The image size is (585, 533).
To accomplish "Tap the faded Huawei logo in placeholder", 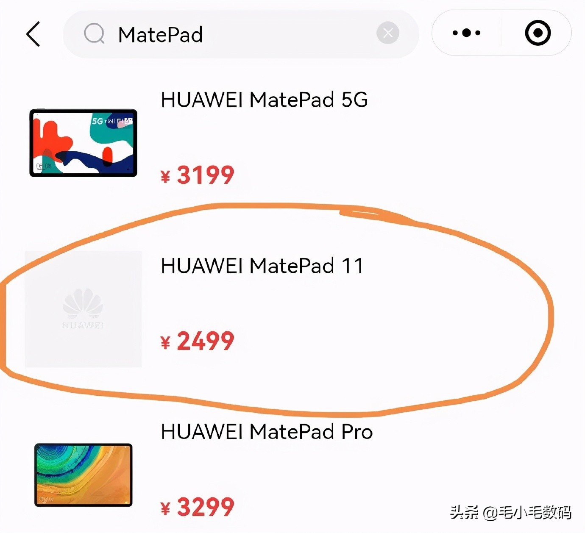I will coord(83,308).
